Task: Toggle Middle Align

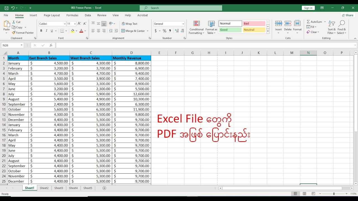Action: 98,24
